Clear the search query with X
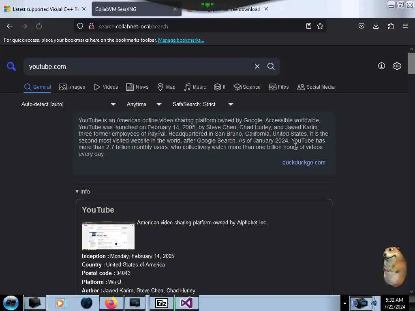 tap(257, 66)
